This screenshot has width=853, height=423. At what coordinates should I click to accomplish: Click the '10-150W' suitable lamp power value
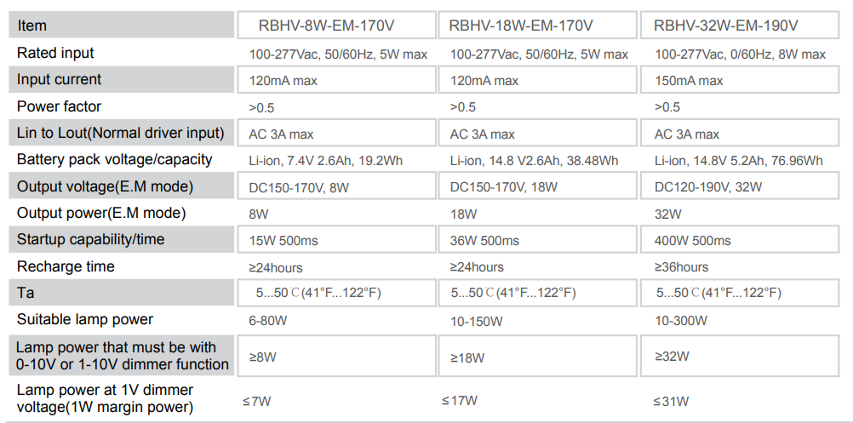tap(476, 321)
